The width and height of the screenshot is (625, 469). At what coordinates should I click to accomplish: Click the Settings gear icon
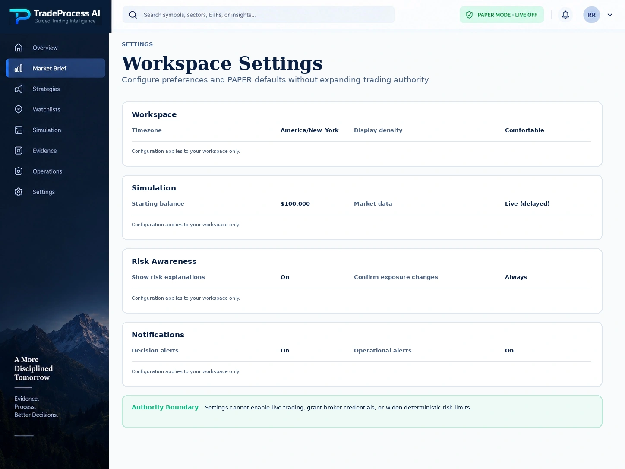pos(19,192)
